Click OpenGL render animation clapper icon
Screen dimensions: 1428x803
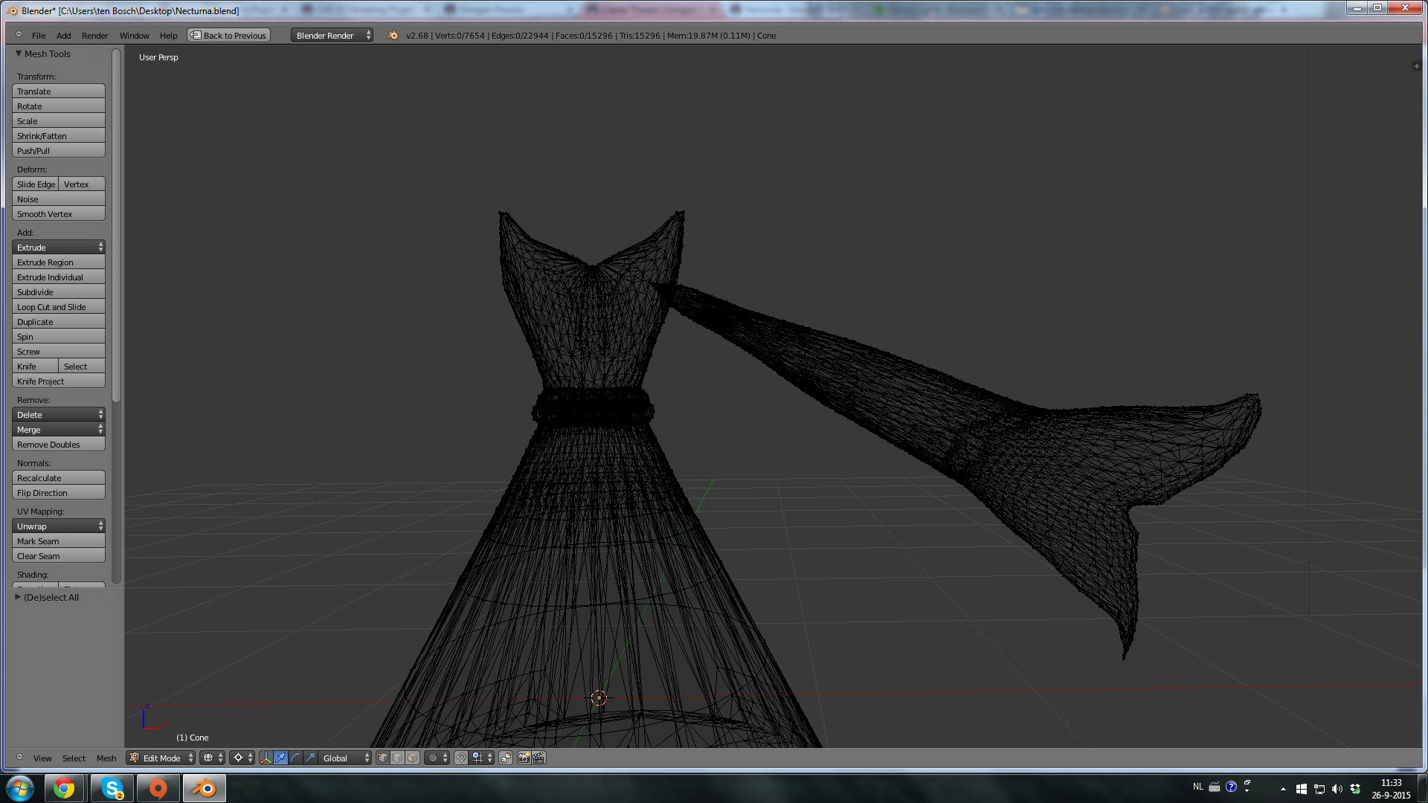pos(538,758)
